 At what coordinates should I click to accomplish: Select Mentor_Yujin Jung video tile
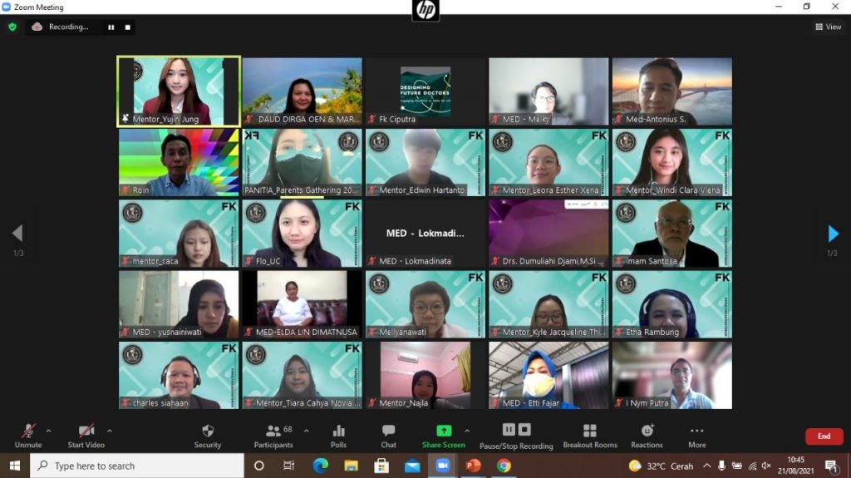(x=179, y=91)
